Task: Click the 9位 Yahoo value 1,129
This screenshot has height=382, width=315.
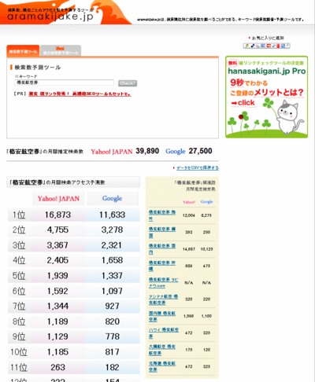Action: (x=57, y=336)
